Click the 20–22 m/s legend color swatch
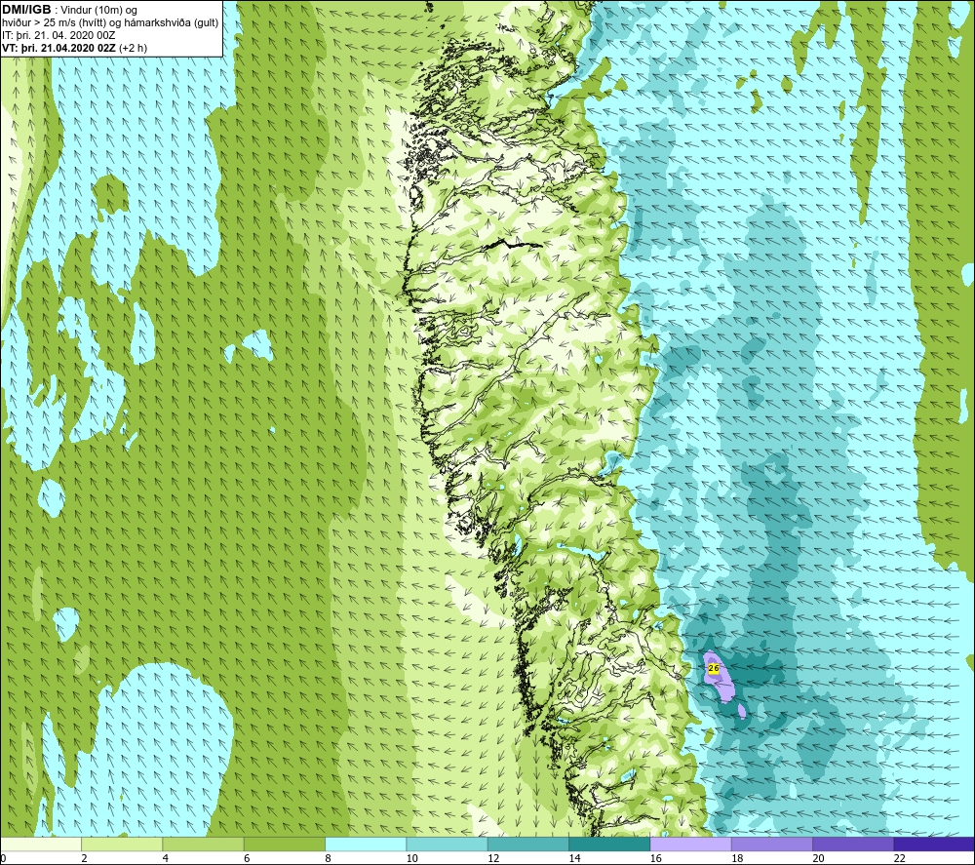This screenshot has height=865, width=975. [x=853, y=844]
